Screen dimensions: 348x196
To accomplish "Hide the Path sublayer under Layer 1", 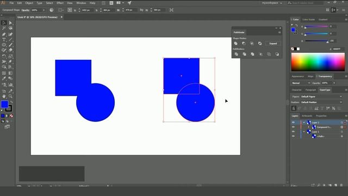I will point(293,136).
